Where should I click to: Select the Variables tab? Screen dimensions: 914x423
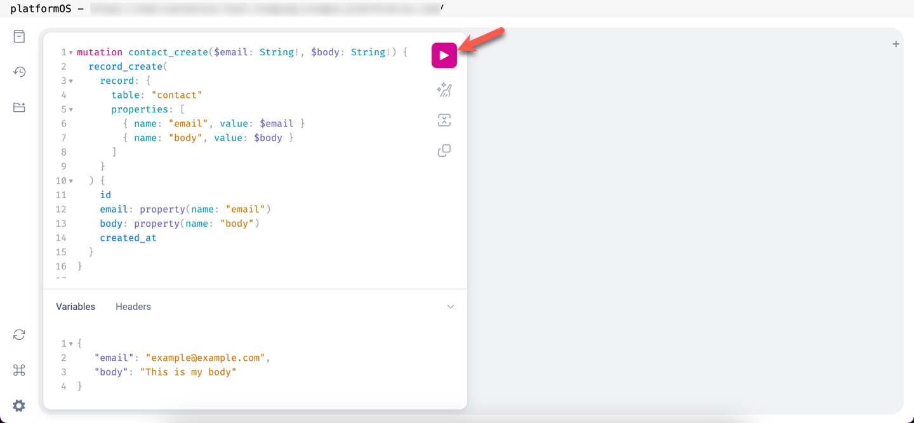tap(75, 306)
